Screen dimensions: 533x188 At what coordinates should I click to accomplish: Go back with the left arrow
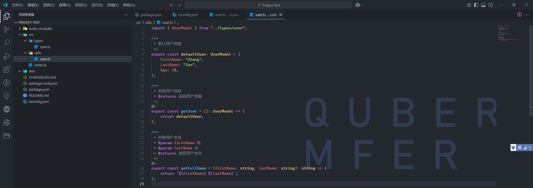point(172,5)
